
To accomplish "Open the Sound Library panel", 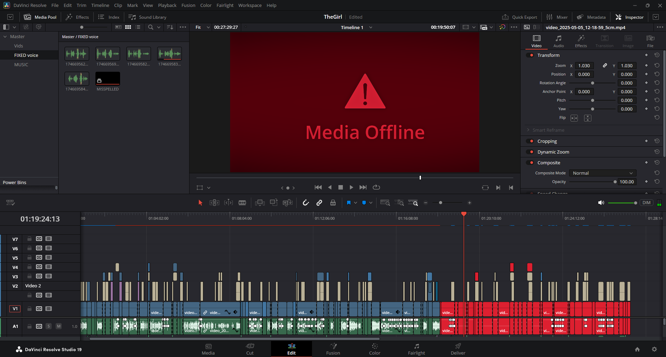I will coord(147,17).
